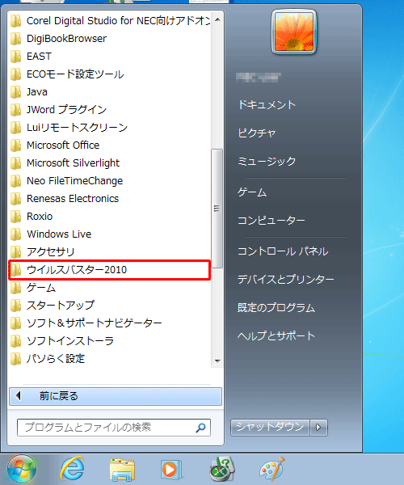Expand shutdown options arrow
404x485 pixels.
click(318, 428)
